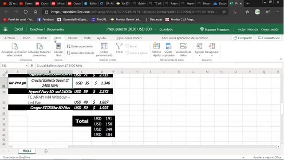Viewport: 284px width, 160px height.
Task: Open Validación de datos tool
Action: click(183, 50)
